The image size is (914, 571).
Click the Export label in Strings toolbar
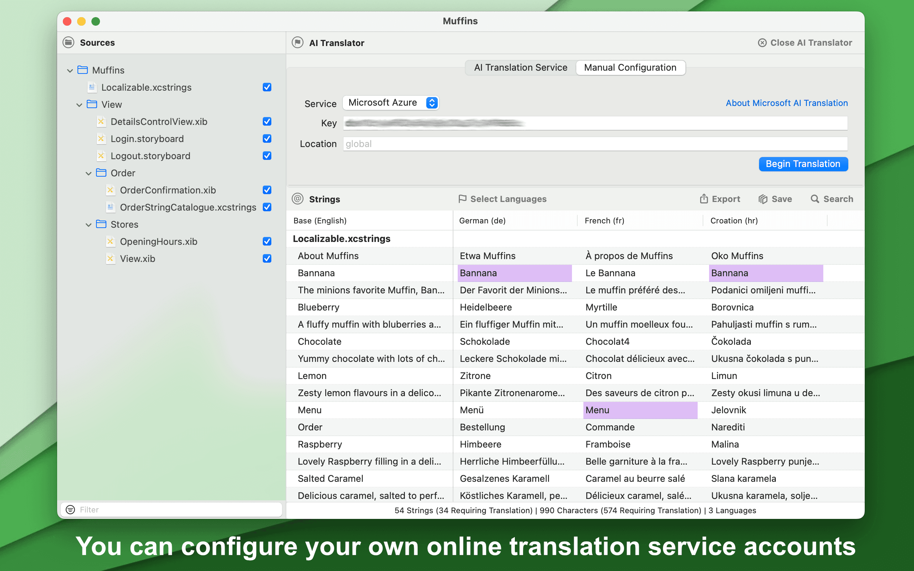coord(726,199)
